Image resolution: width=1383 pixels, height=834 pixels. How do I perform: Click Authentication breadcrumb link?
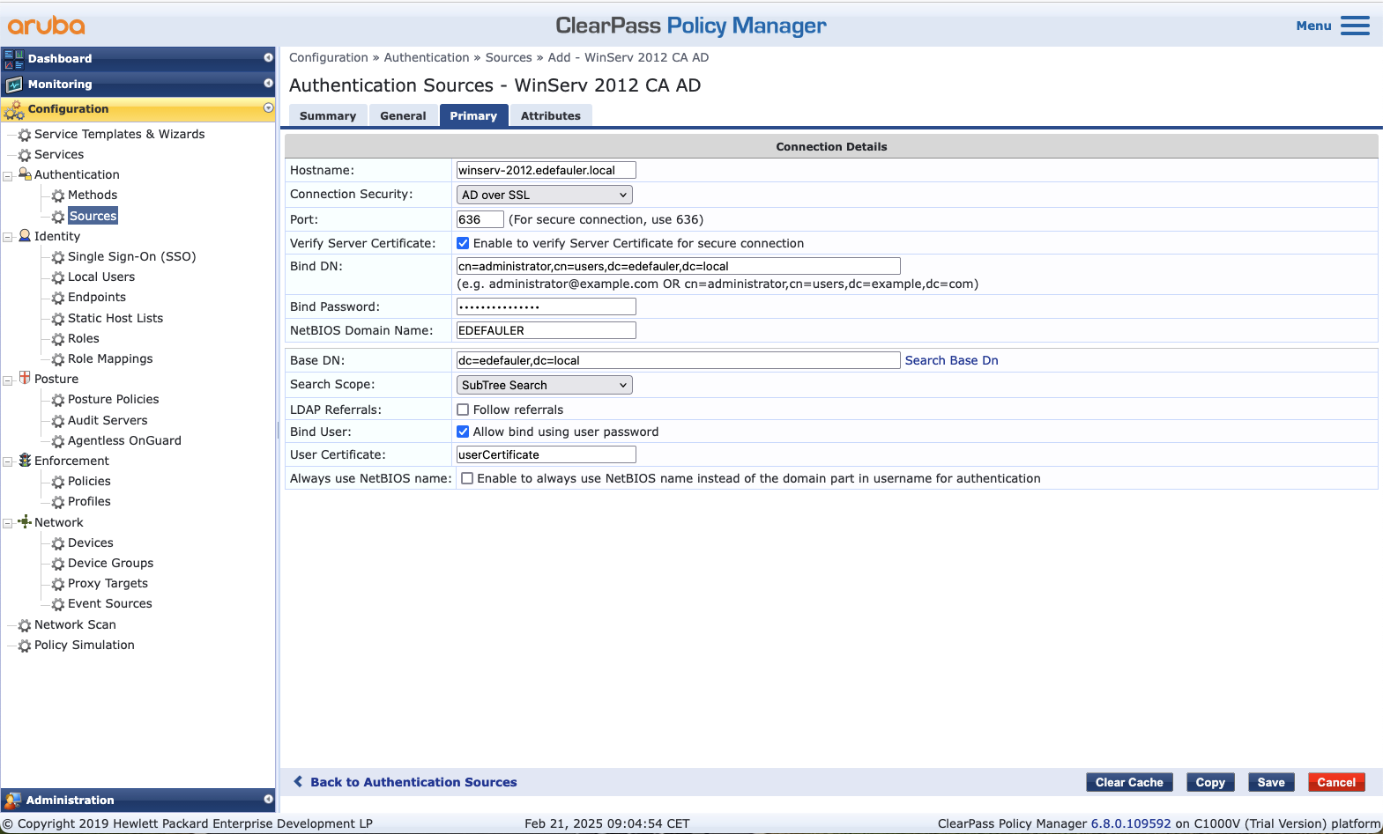coord(427,57)
